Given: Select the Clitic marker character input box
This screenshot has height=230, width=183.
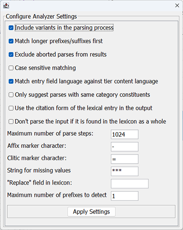Looking at the screenshot, I should coord(124,159).
